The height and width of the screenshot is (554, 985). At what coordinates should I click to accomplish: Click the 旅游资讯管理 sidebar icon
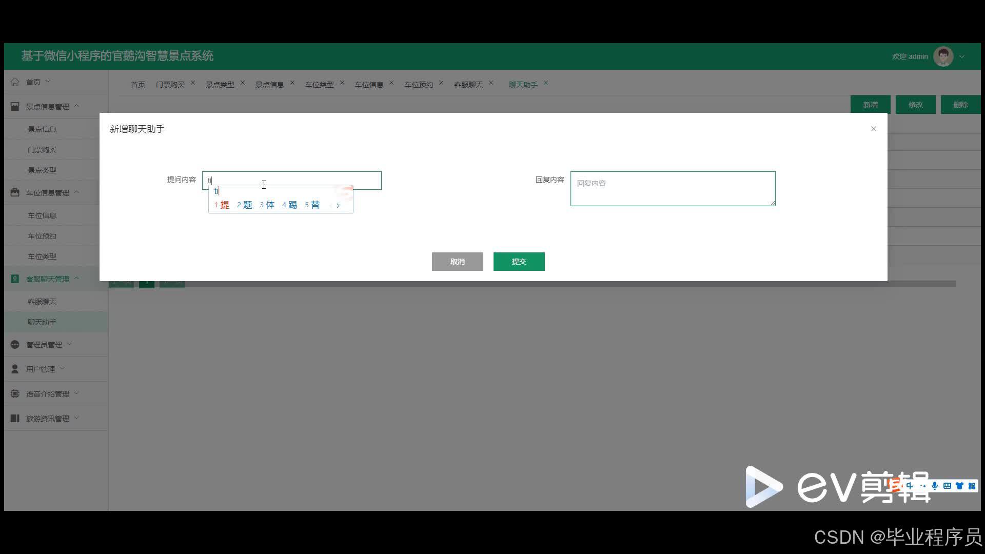15,419
